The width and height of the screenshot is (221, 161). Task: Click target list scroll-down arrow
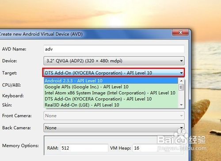[181, 105]
